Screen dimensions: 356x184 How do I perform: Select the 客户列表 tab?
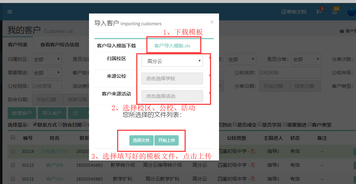point(18,45)
